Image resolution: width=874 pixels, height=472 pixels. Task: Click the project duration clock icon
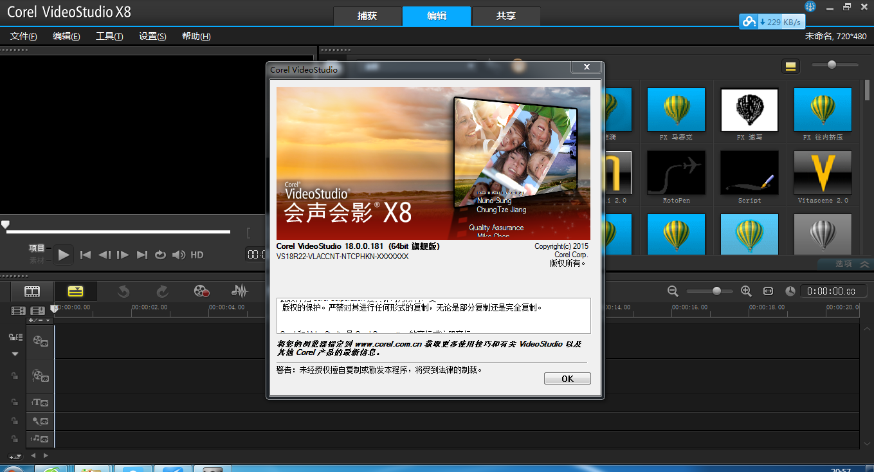click(x=790, y=291)
